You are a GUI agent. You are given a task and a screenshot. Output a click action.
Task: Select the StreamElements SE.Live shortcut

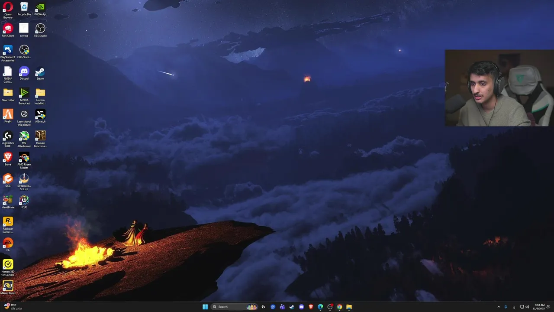point(24,182)
